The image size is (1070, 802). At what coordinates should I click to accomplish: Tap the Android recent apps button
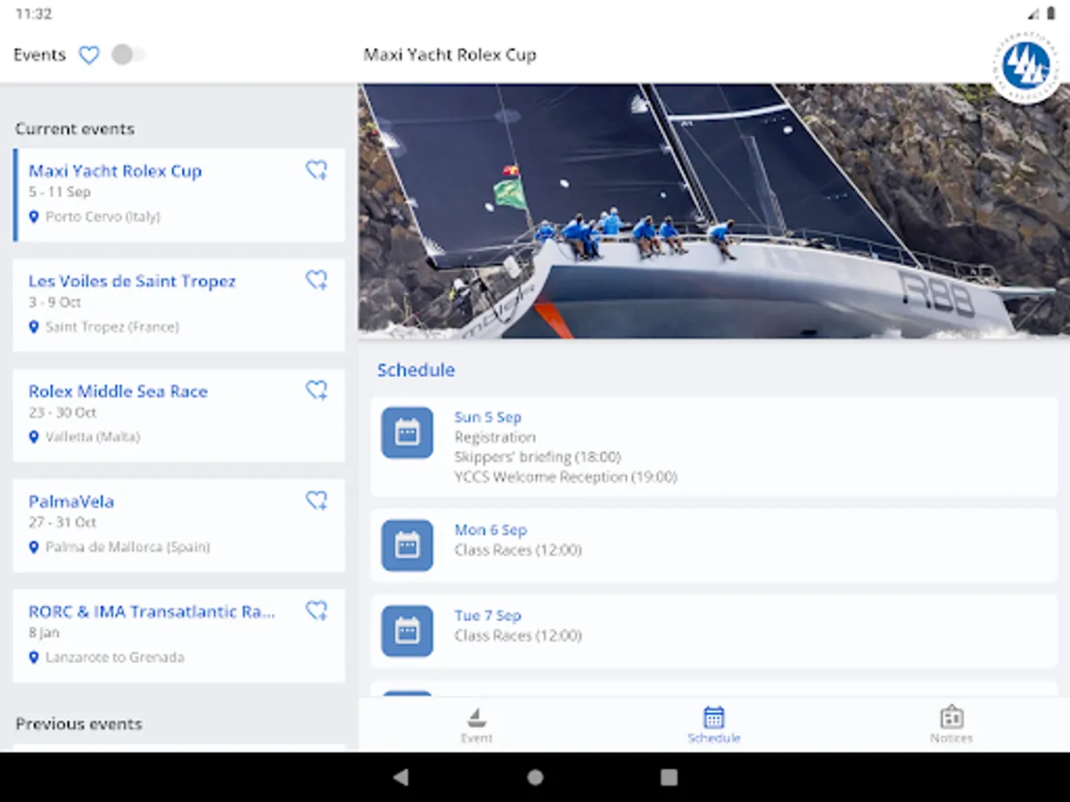pyautogui.click(x=669, y=777)
